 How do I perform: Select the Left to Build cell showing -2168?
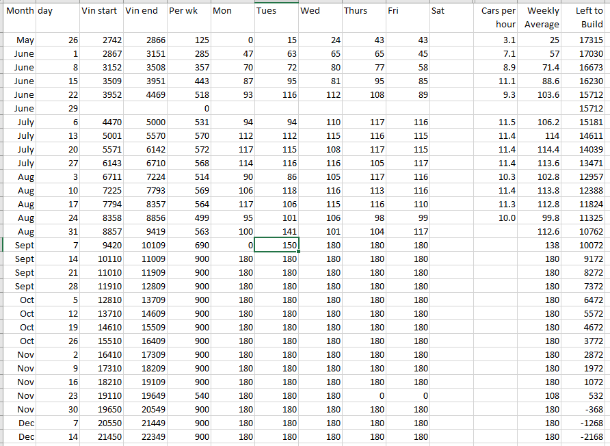(x=585, y=436)
